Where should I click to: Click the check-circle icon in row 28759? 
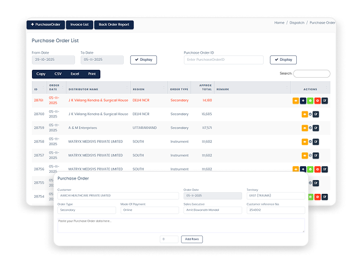tap(310, 128)
